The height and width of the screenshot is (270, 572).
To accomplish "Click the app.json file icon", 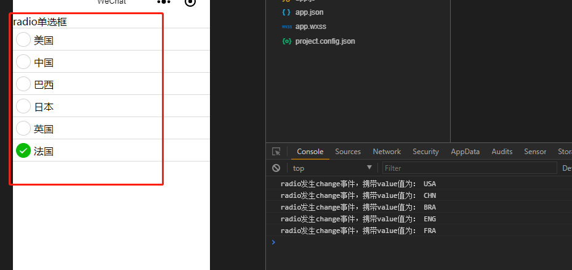I will [x=286, y=12].
